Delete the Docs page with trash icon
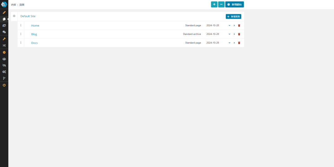 coord(239,43)
